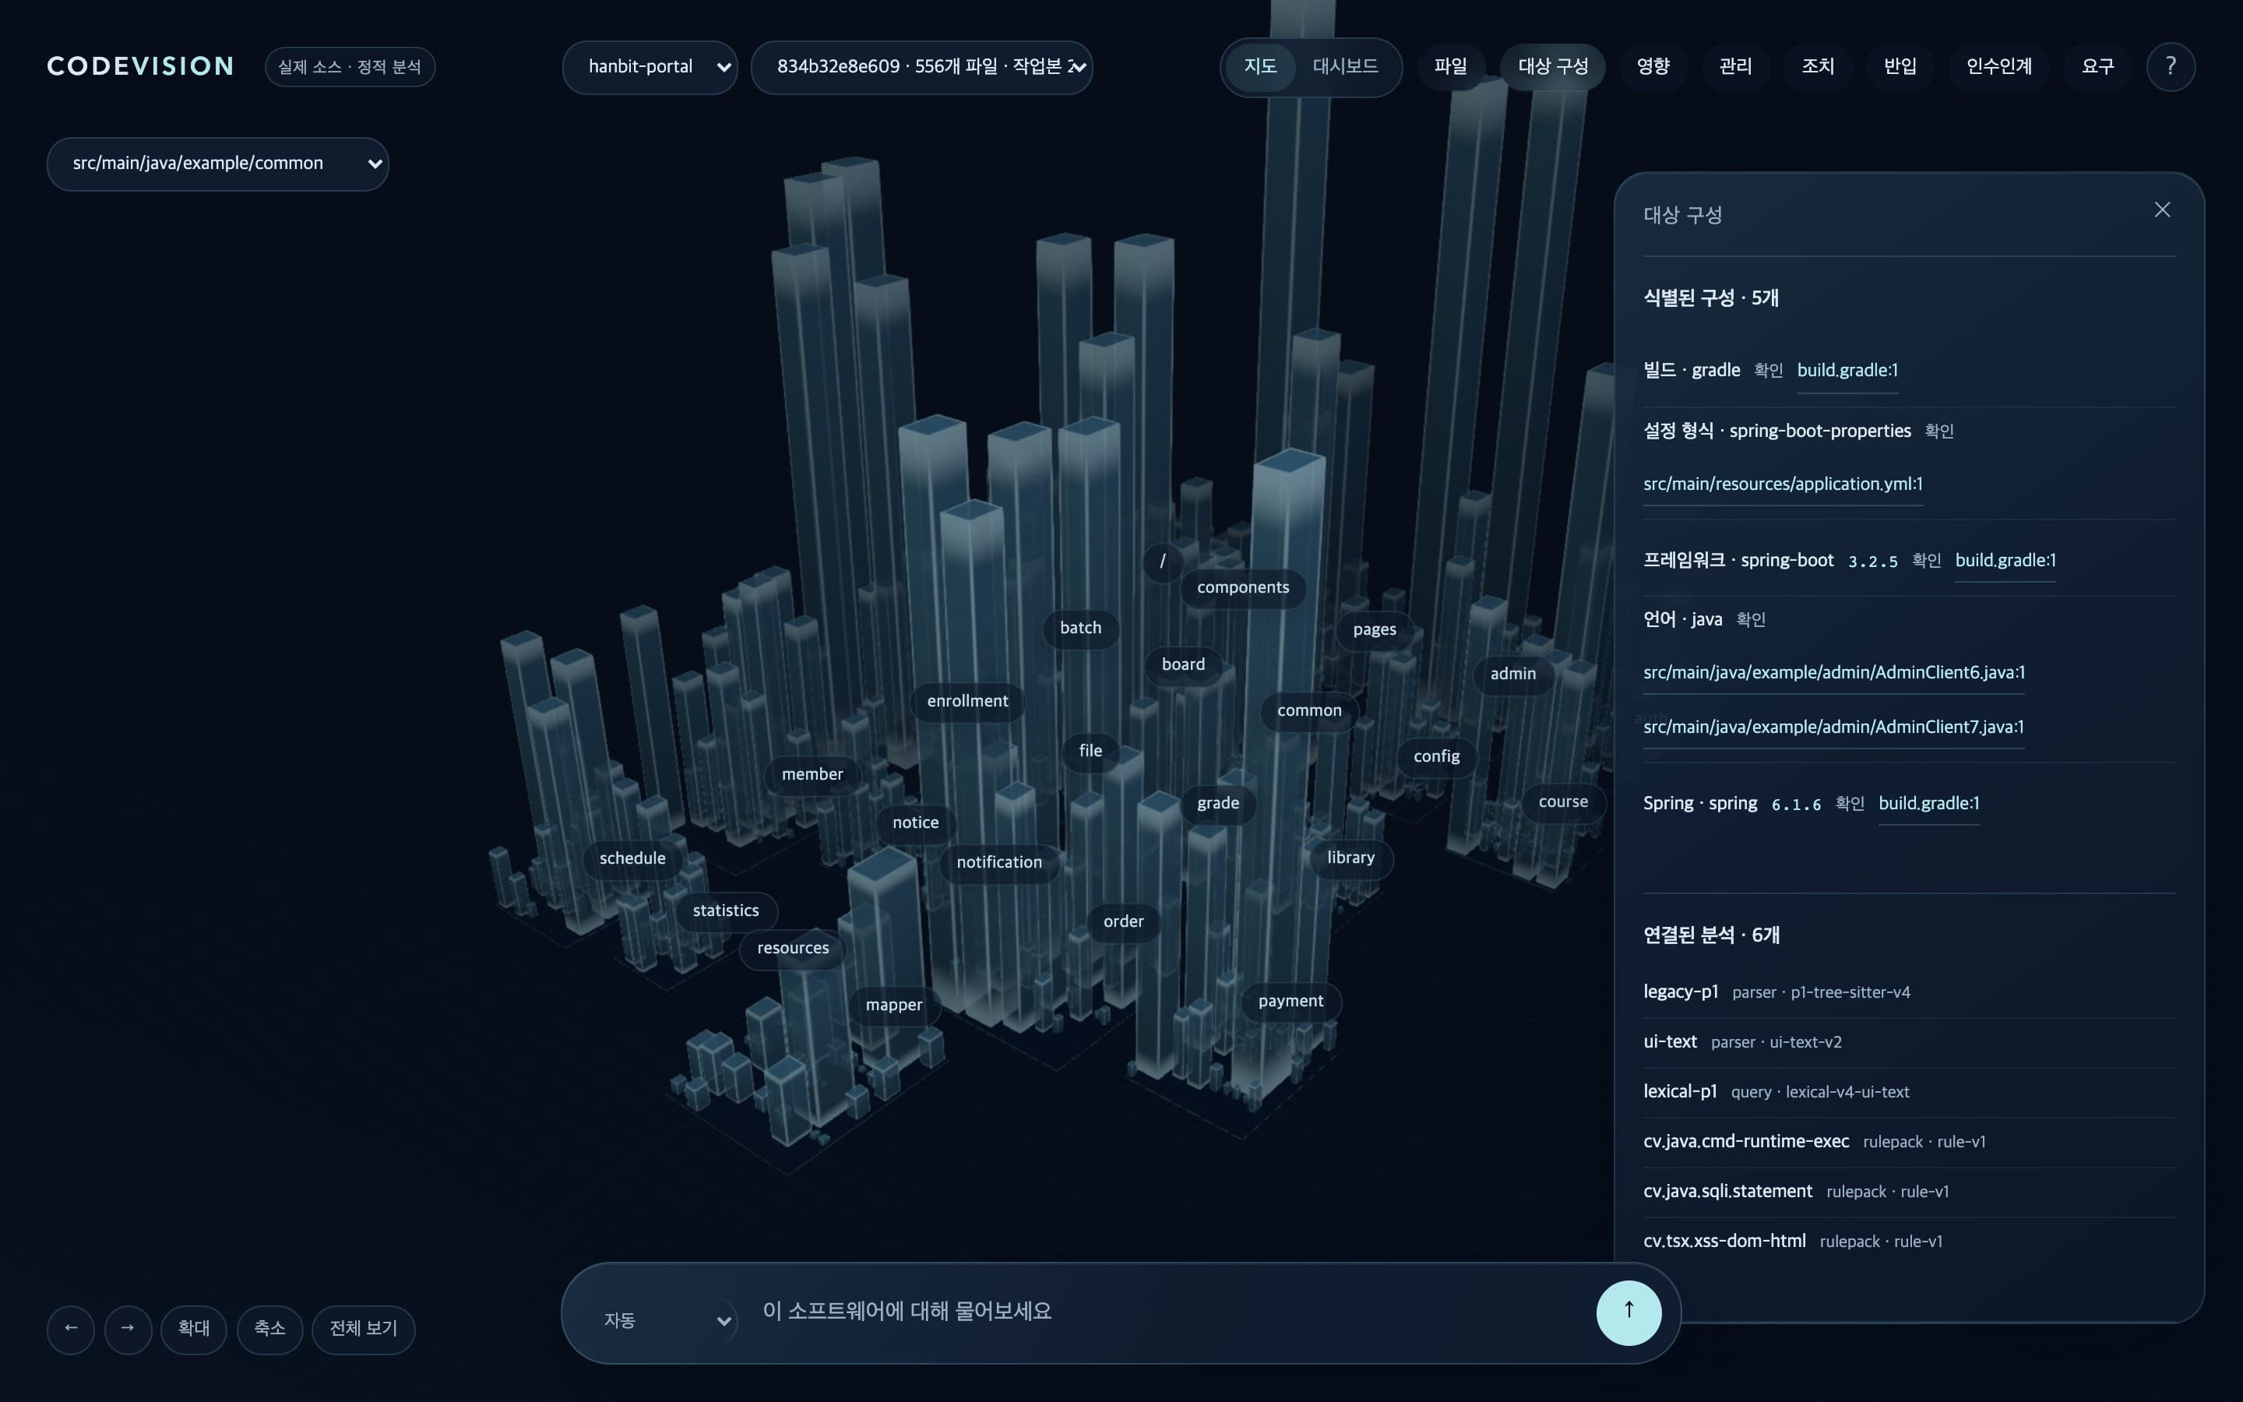2243x1402 pixels.
Task: Click the 확대 zoom in button
Action: coord(194,1329)
